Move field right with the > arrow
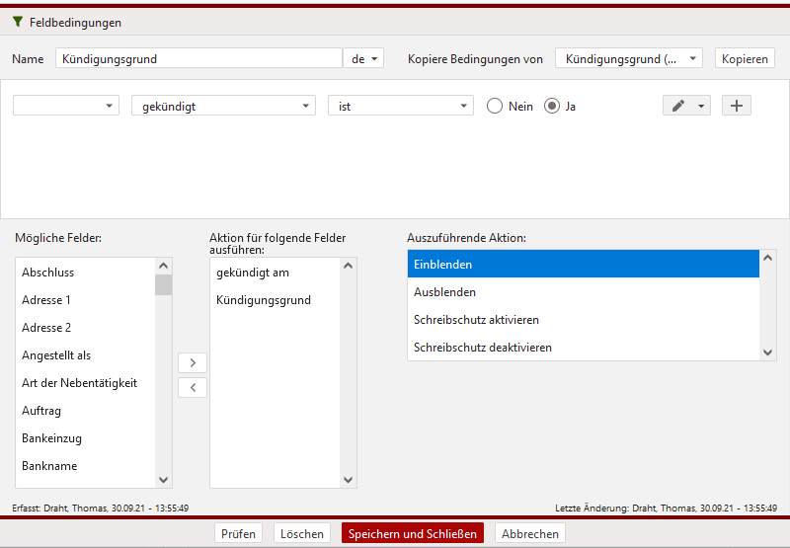The width and height of the screenshot is (790, 548). pyautogui.click(x=192, y=362)
